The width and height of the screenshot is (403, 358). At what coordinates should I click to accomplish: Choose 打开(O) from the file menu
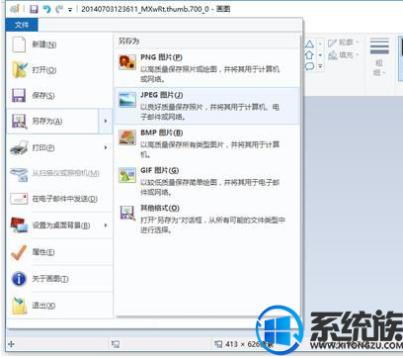[59, 70]
